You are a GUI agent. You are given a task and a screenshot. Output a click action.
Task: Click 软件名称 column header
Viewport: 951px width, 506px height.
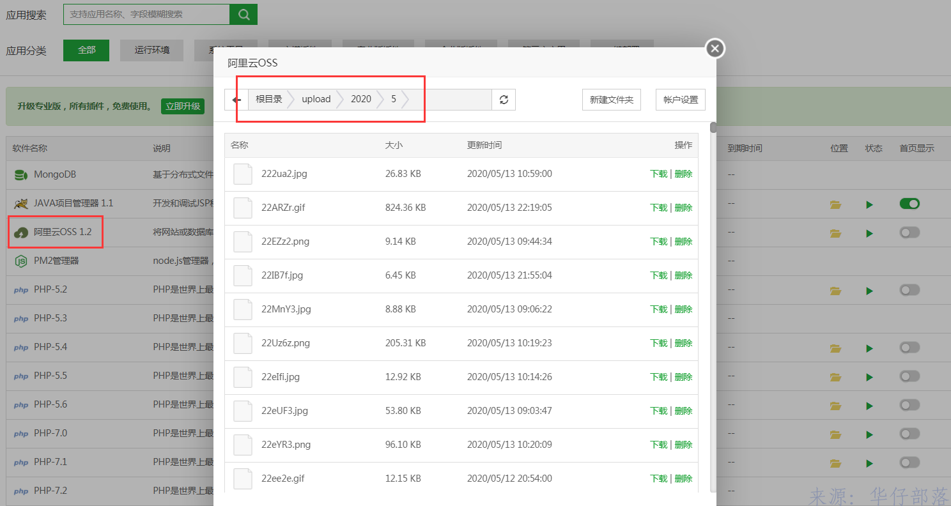coord(29,148)
